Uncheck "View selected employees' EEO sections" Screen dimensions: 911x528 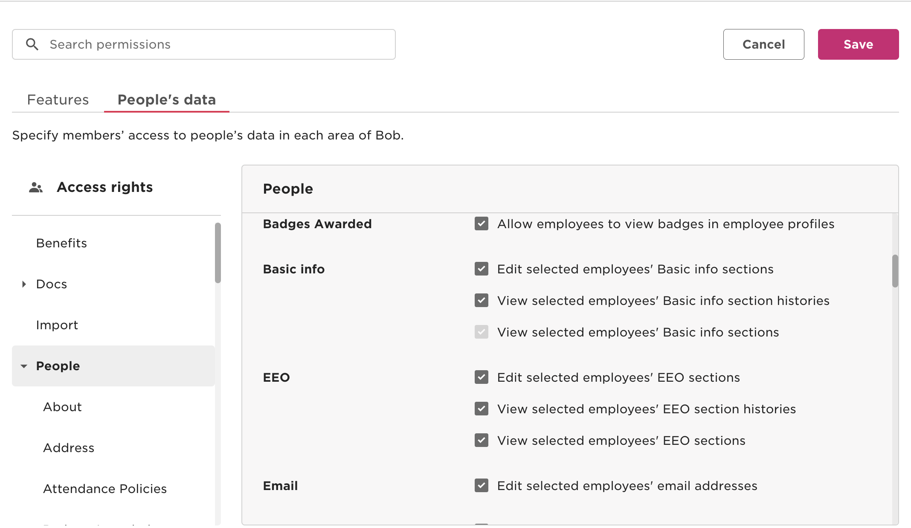pos(481,441)
